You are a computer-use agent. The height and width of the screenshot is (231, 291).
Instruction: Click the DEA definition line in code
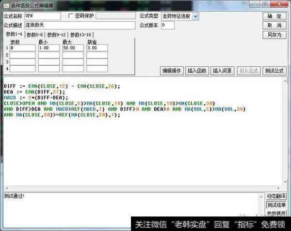click(34, 92)
